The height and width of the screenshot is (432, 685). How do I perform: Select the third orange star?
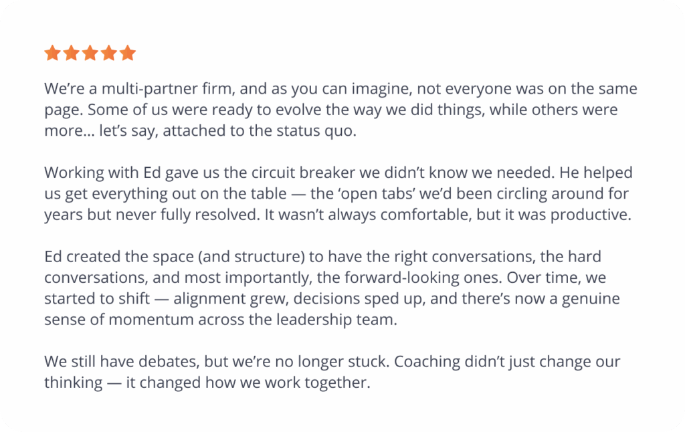tap(90, 53)
